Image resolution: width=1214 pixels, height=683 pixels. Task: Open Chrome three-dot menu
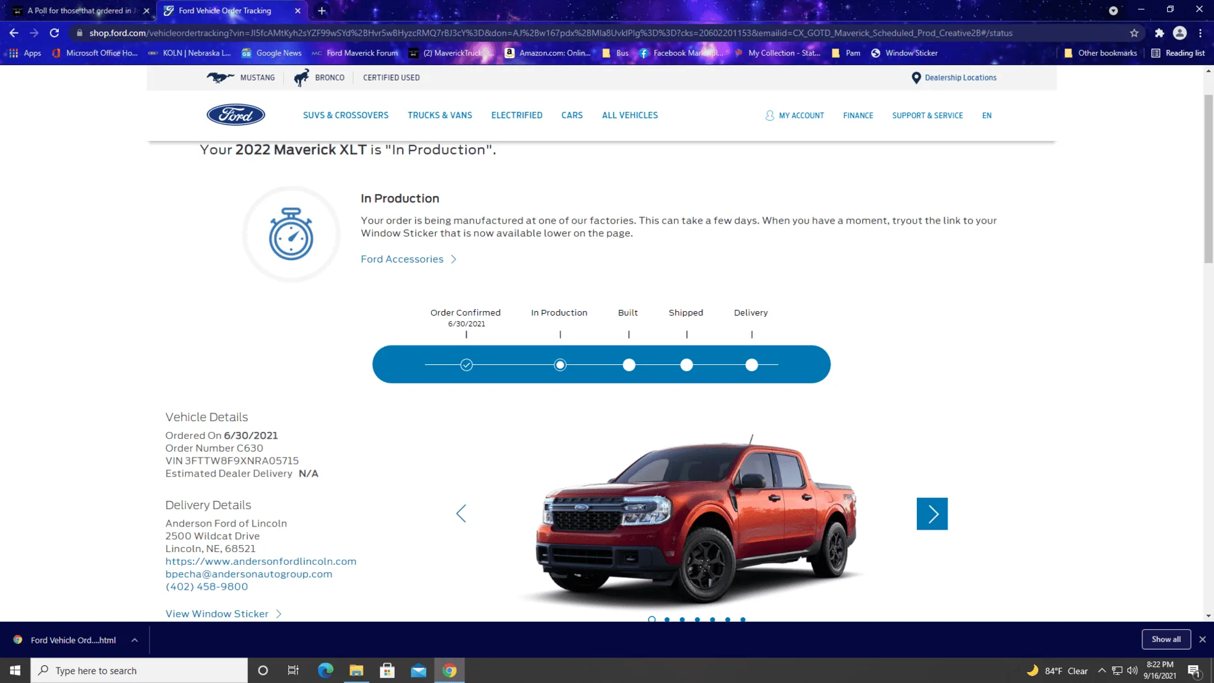(1201, 33)
